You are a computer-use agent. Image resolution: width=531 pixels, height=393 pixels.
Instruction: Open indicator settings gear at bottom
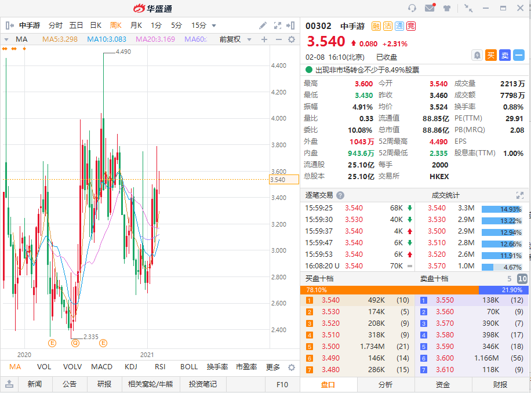click(x=291, y=367)
